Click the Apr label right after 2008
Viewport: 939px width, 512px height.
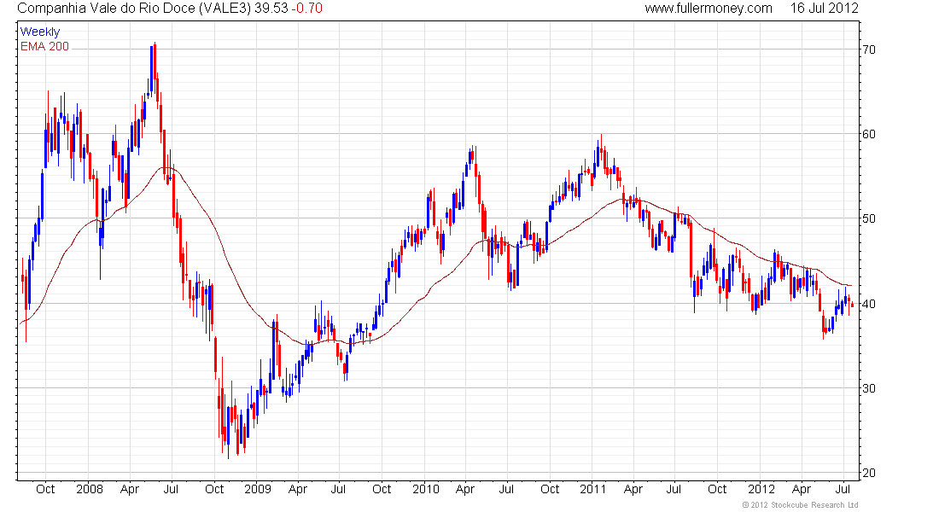tap(130, 489)
